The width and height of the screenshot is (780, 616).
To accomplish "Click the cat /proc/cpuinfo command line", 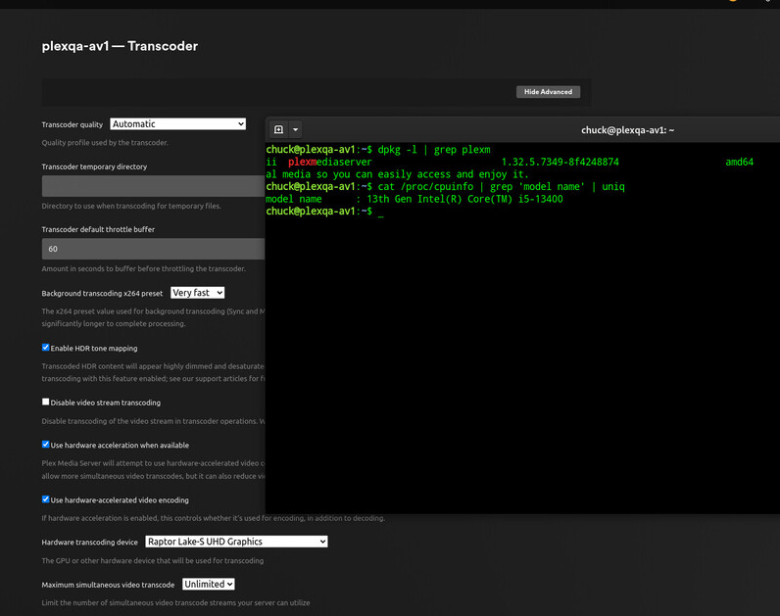I will [x=501, y=186].
